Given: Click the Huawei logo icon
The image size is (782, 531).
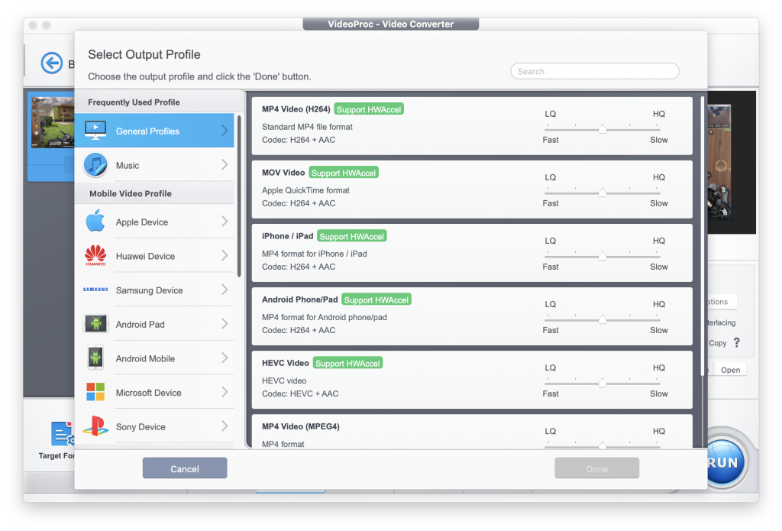Looking at the screenshot, I should click(x=95, y=255).
